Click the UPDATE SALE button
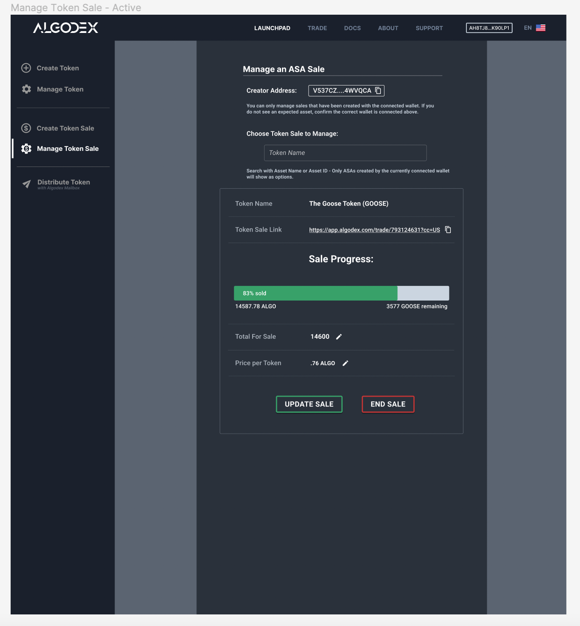Screen dimensions: 580x626 coord(309,404)
